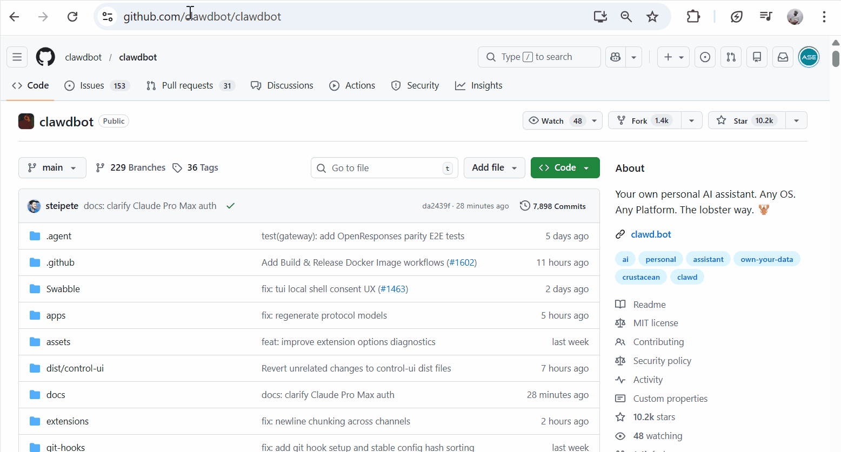Open the Copilot chat icon

point(615,57)
